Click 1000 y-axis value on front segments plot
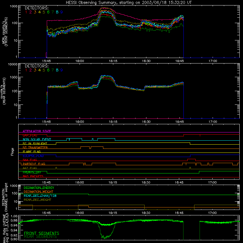The image size is (243, 243). [x=14, y=6]
